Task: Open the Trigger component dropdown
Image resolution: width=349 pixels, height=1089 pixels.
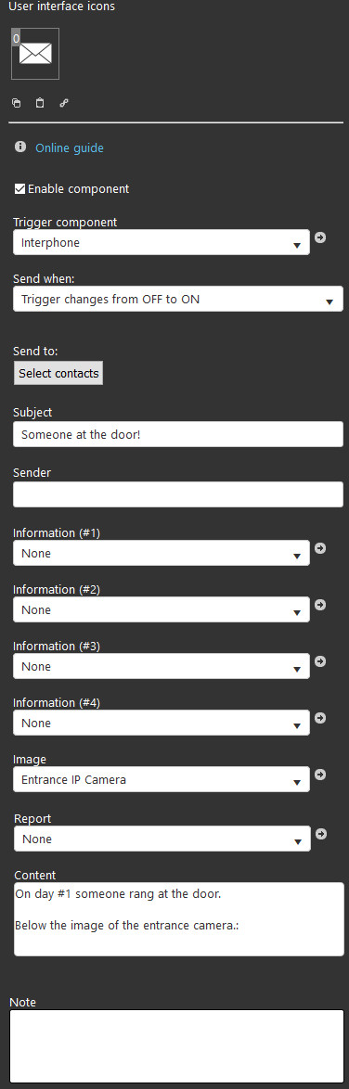Action: coord(162,242)
